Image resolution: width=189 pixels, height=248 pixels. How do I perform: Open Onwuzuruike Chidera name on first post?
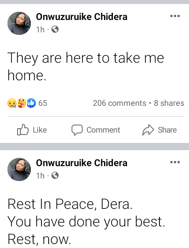click(82, 17)
